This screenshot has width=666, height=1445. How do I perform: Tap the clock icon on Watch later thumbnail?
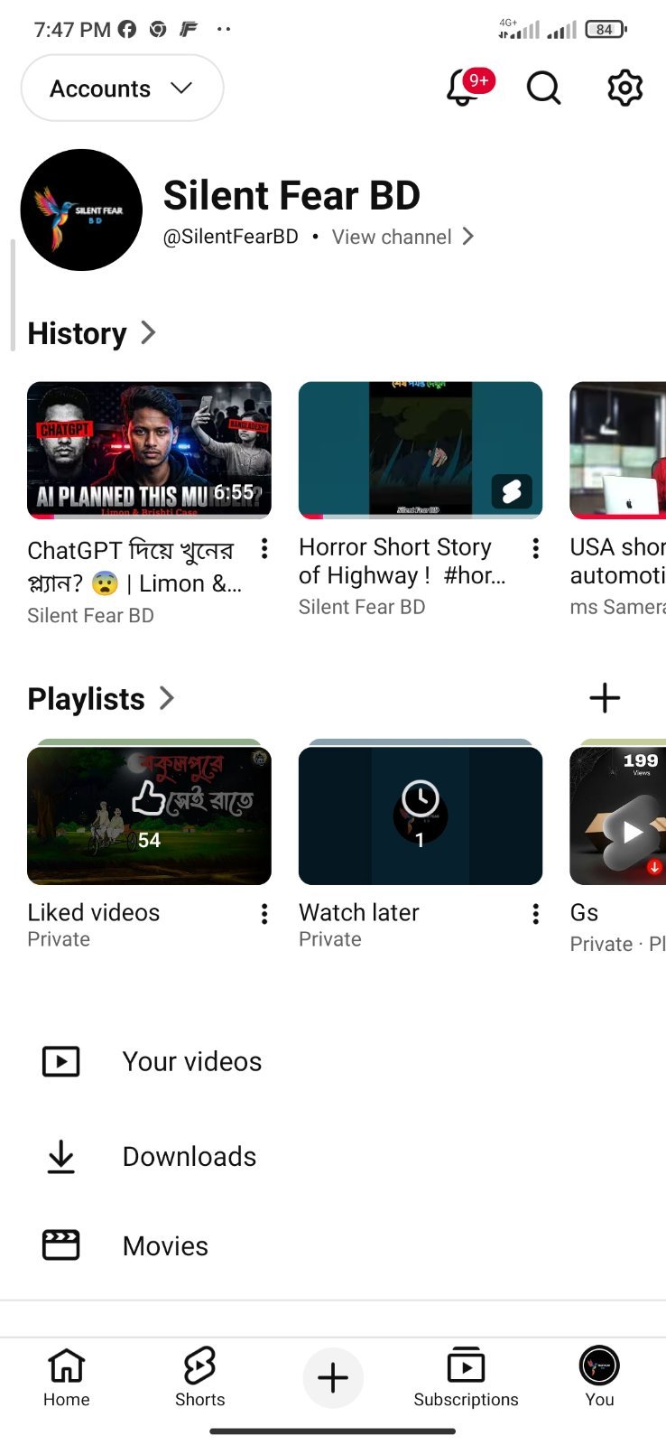(421, 798)
